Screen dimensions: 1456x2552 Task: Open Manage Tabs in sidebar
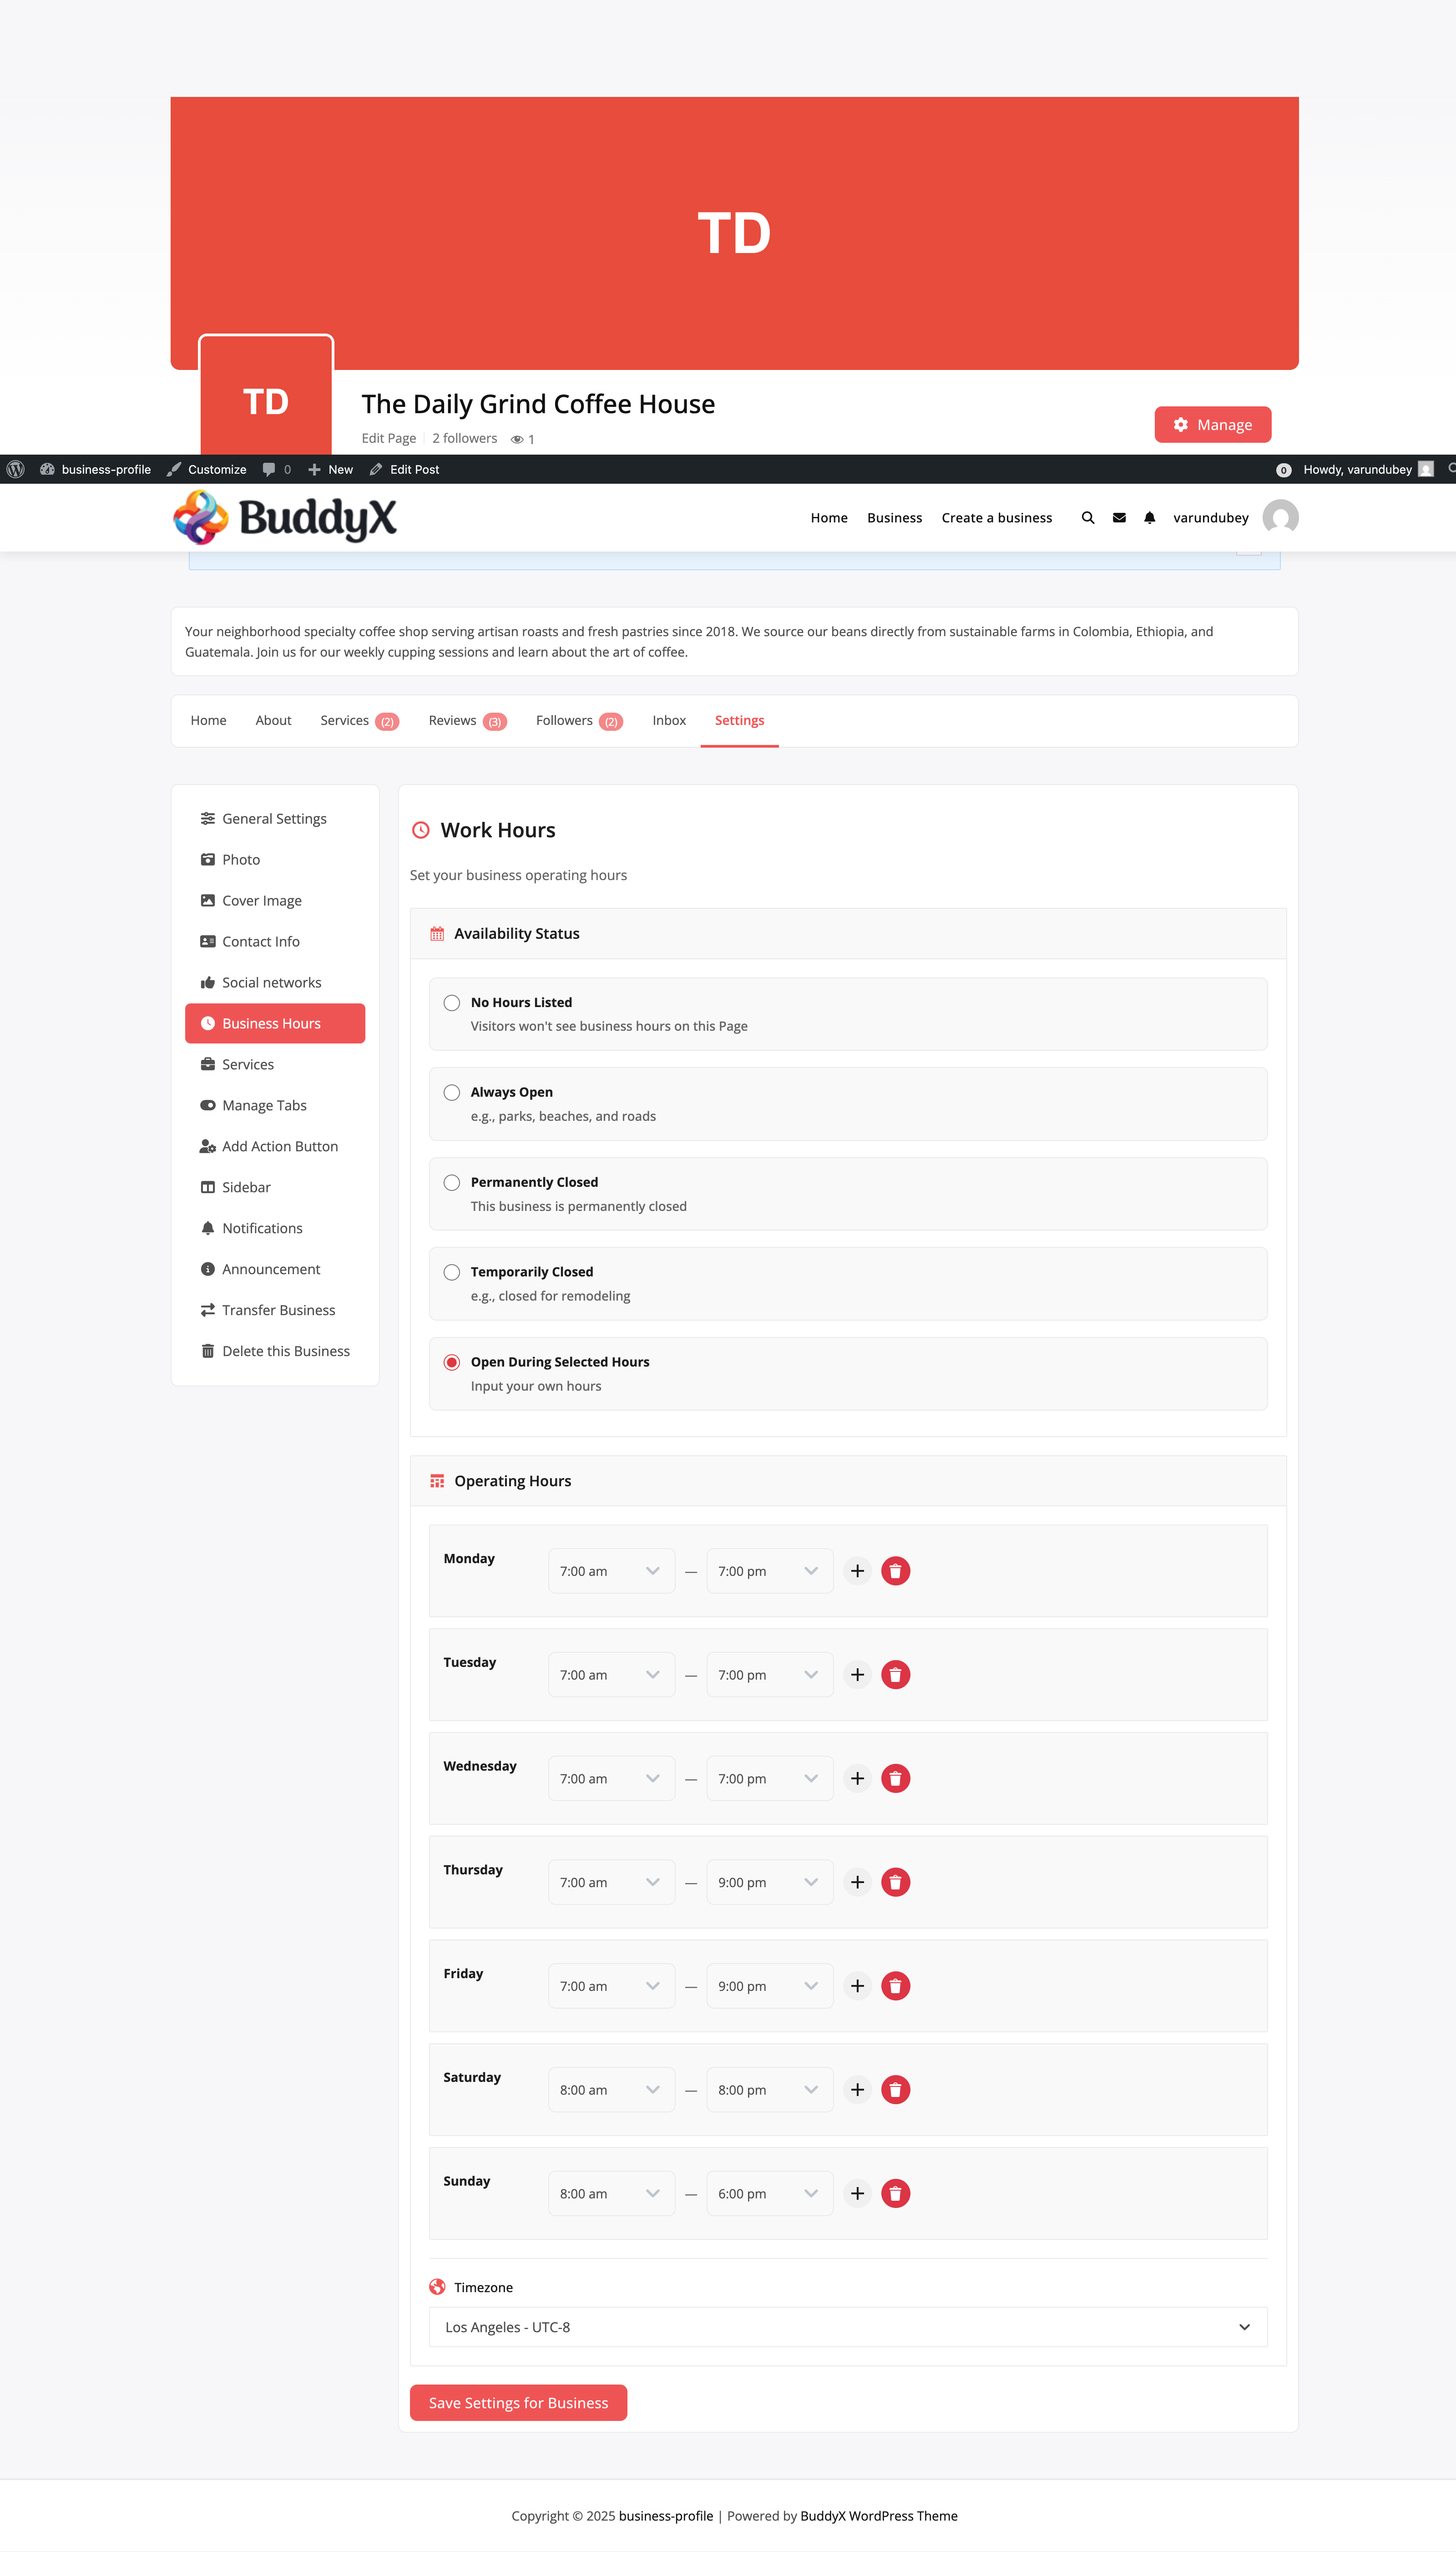click(x=275, y=1105)
